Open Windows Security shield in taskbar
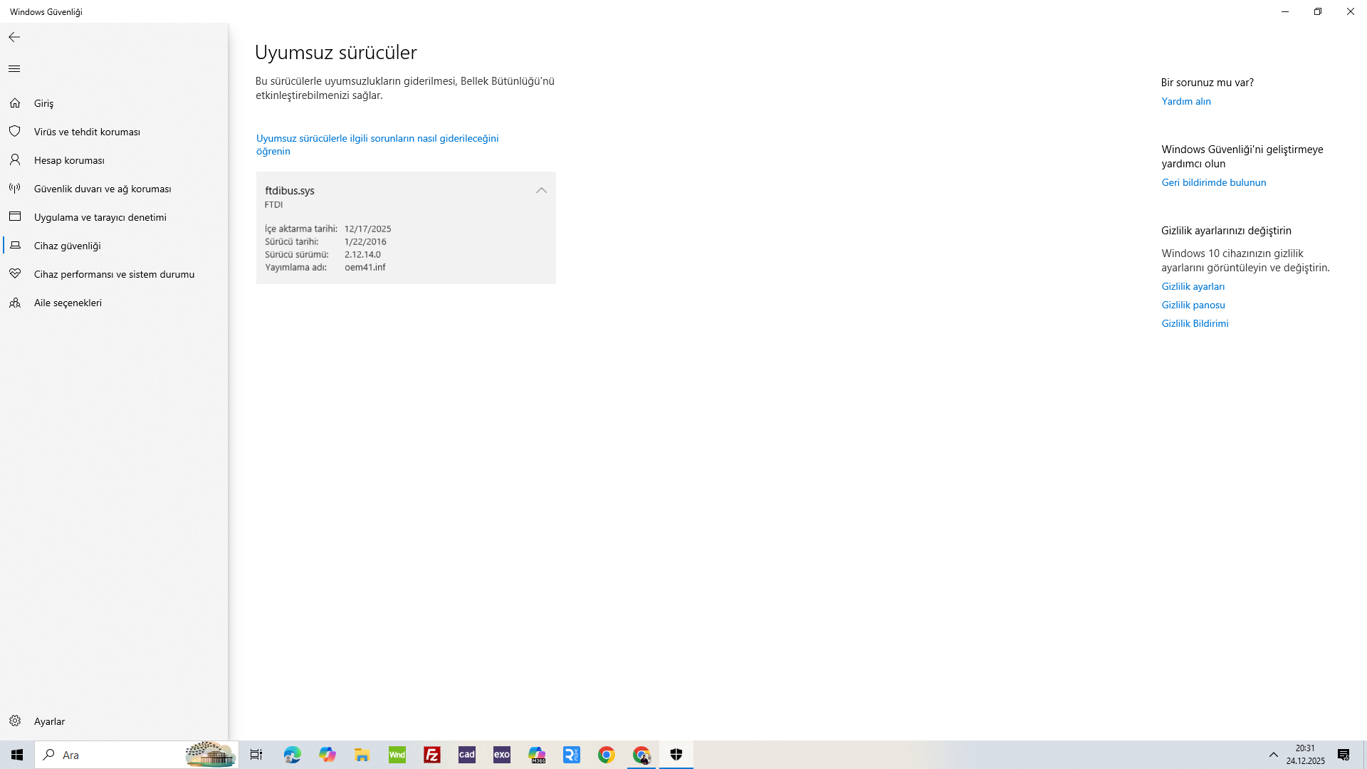The image size is (1367, 769). pos(676,755)
